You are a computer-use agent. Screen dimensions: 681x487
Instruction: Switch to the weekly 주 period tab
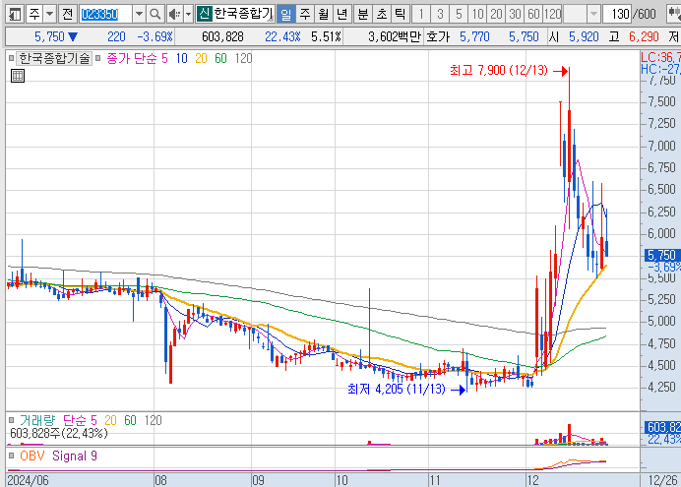pos(305,15)
